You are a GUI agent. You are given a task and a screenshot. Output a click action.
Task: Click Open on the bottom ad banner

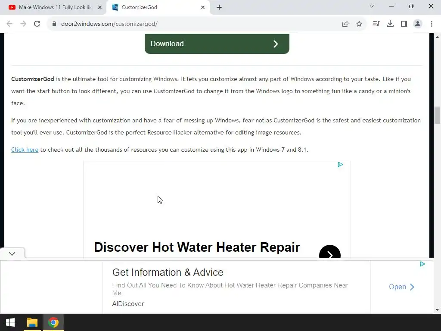click(x=402, y=287)
